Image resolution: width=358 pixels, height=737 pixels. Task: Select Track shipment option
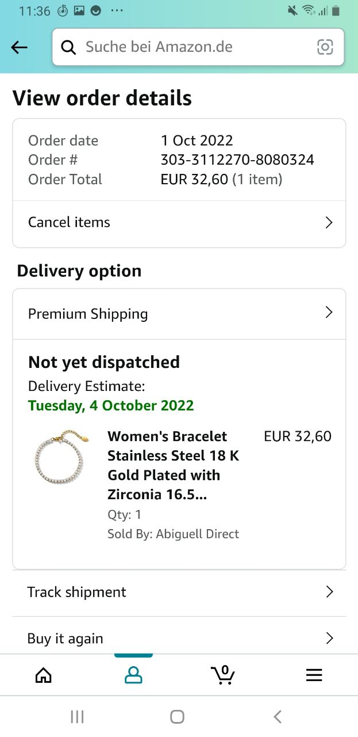pyautogui.click(x=76, y=592)
